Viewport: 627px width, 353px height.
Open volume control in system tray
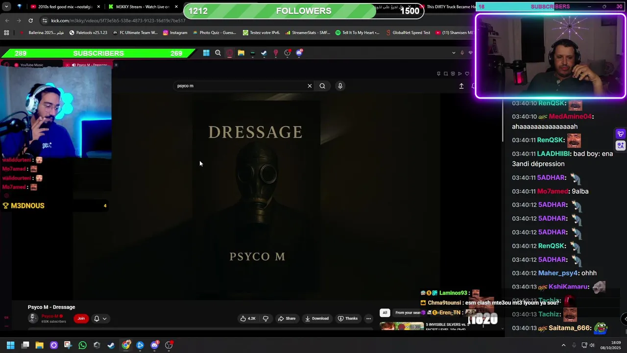point(592,345)
